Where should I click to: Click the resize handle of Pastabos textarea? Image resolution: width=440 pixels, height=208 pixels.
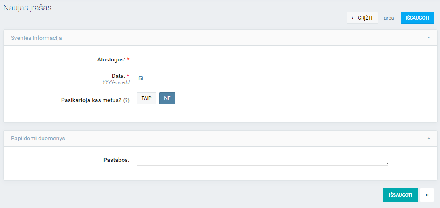tap(386, 163)
